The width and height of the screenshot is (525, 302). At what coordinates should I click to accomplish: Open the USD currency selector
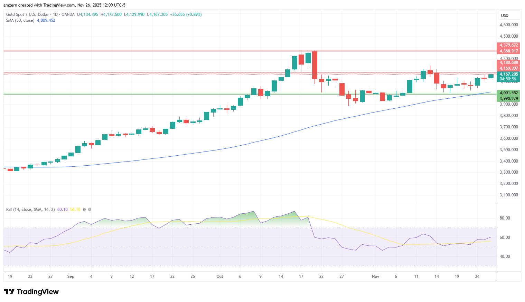point(509,15)
